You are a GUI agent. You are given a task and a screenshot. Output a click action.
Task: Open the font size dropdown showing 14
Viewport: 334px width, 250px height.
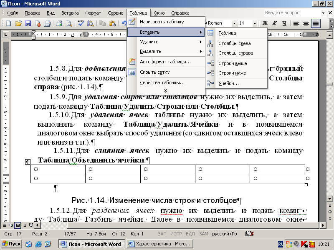[255, 23]
